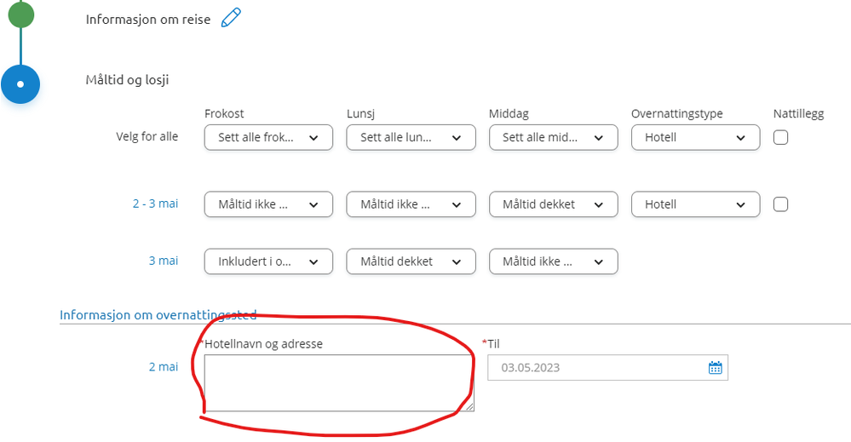
Task: Open the Inkludert i o... Frokost dropdown for 3 mai
Action: point(268,261)
